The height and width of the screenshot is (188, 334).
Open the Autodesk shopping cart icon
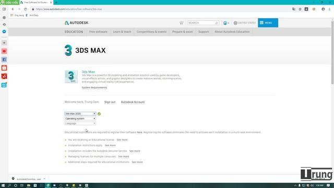click(x=181, y=23)
